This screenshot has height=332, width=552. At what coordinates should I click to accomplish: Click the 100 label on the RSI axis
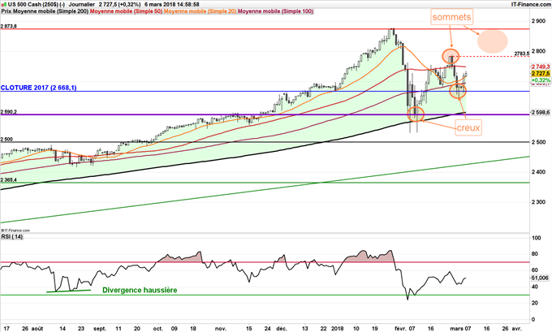pos(537,238)
